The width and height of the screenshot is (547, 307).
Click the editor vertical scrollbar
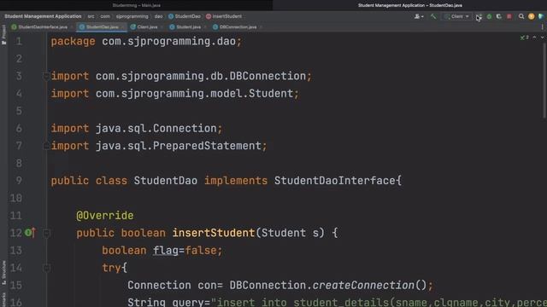coord(544,80)
